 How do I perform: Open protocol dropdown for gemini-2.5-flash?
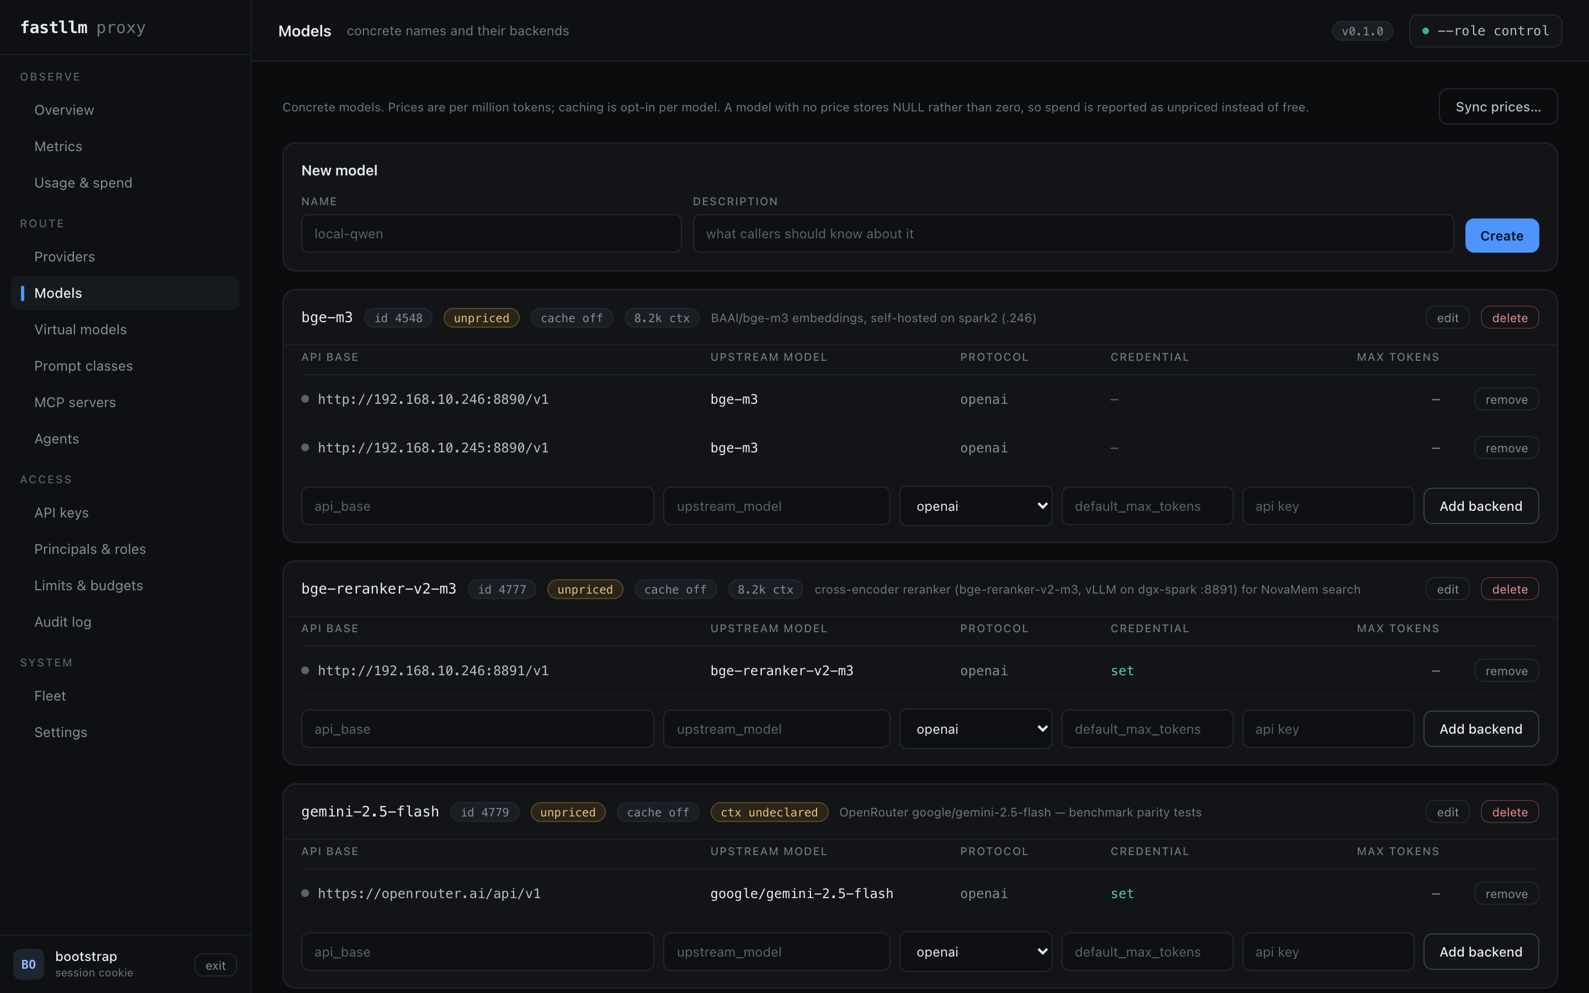tap(975, 952)
